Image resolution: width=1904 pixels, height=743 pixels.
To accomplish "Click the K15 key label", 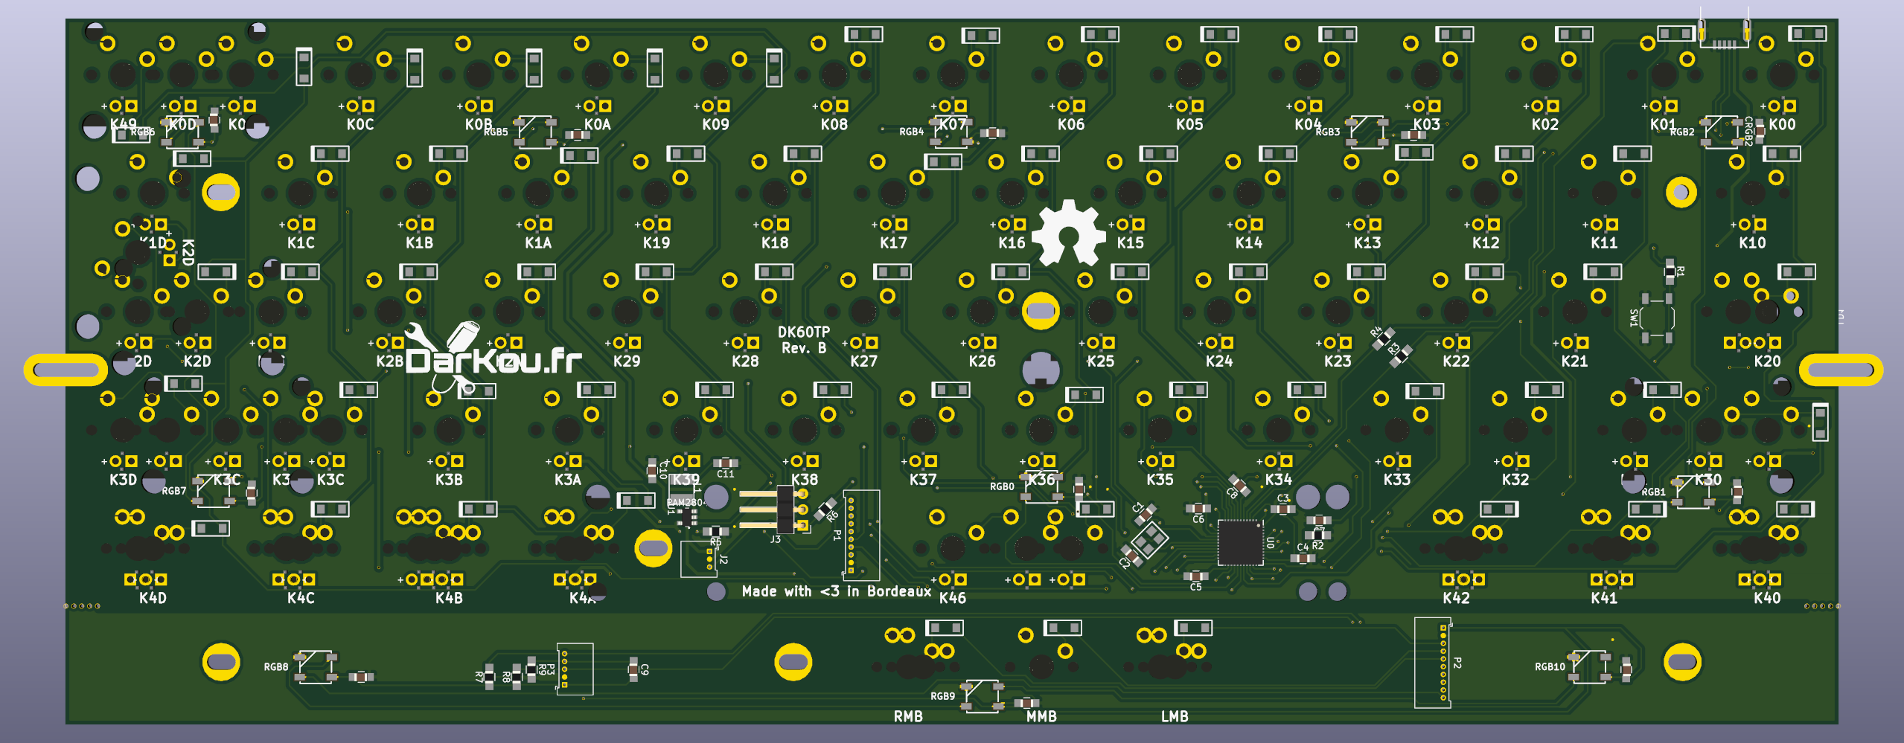I will 1130,242.
